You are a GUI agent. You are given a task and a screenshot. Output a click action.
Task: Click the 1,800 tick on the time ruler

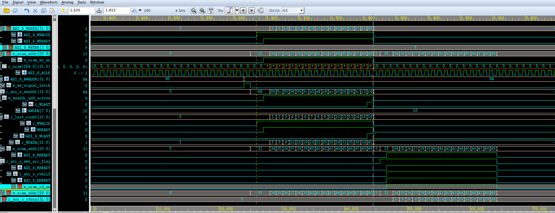tap(369, 18)
